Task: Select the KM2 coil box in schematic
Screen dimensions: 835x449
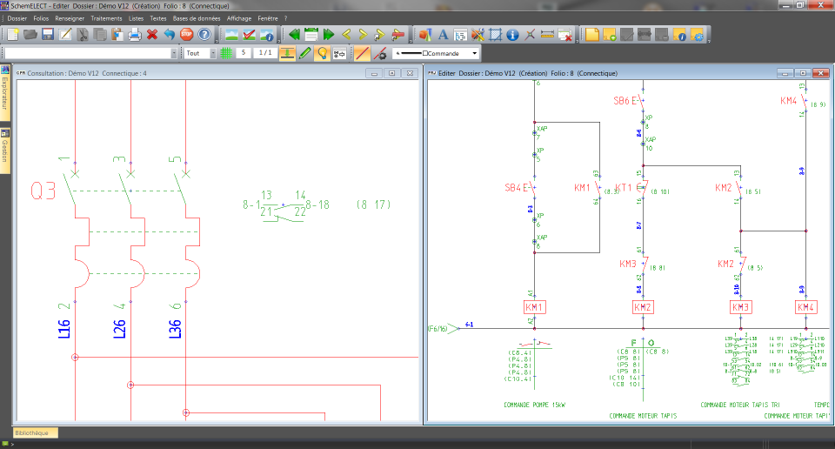Action: 643,307
